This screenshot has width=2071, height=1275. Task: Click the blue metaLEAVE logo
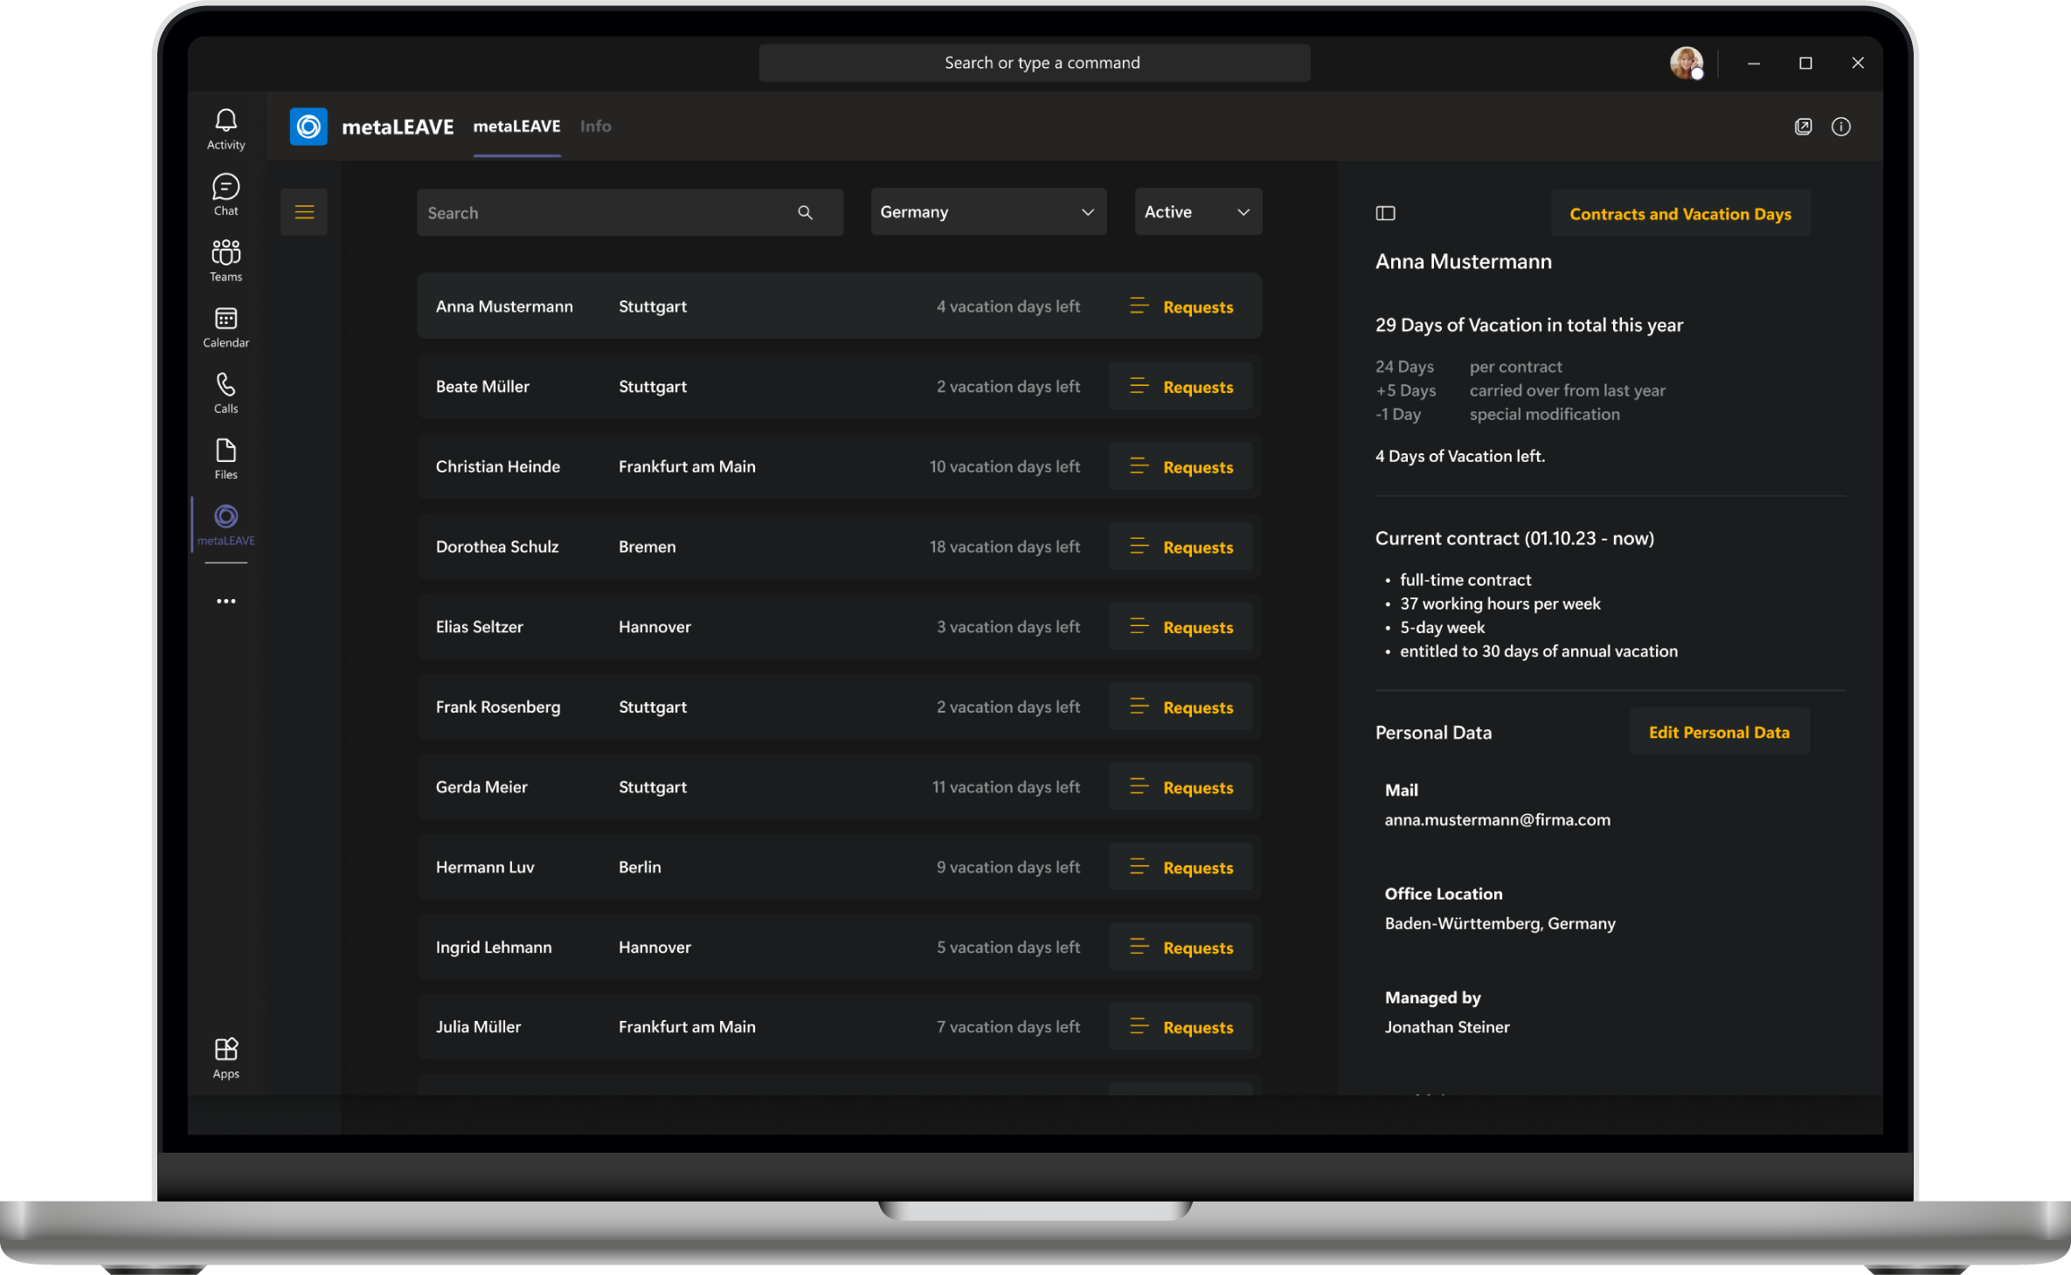pyautogui.click(x=308, y=127)
